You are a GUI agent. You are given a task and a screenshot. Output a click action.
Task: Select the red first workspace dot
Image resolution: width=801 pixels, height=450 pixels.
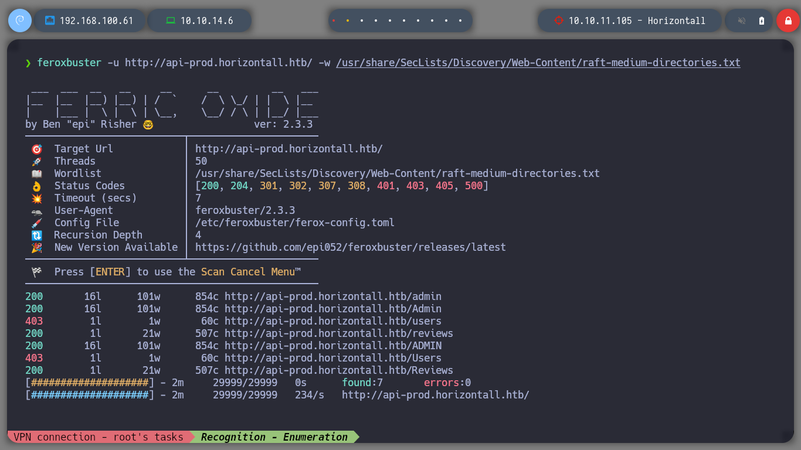(334, 21)
